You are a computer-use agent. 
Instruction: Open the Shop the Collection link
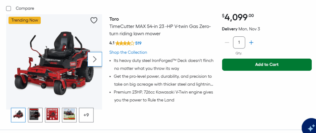(x=128, y=52)
